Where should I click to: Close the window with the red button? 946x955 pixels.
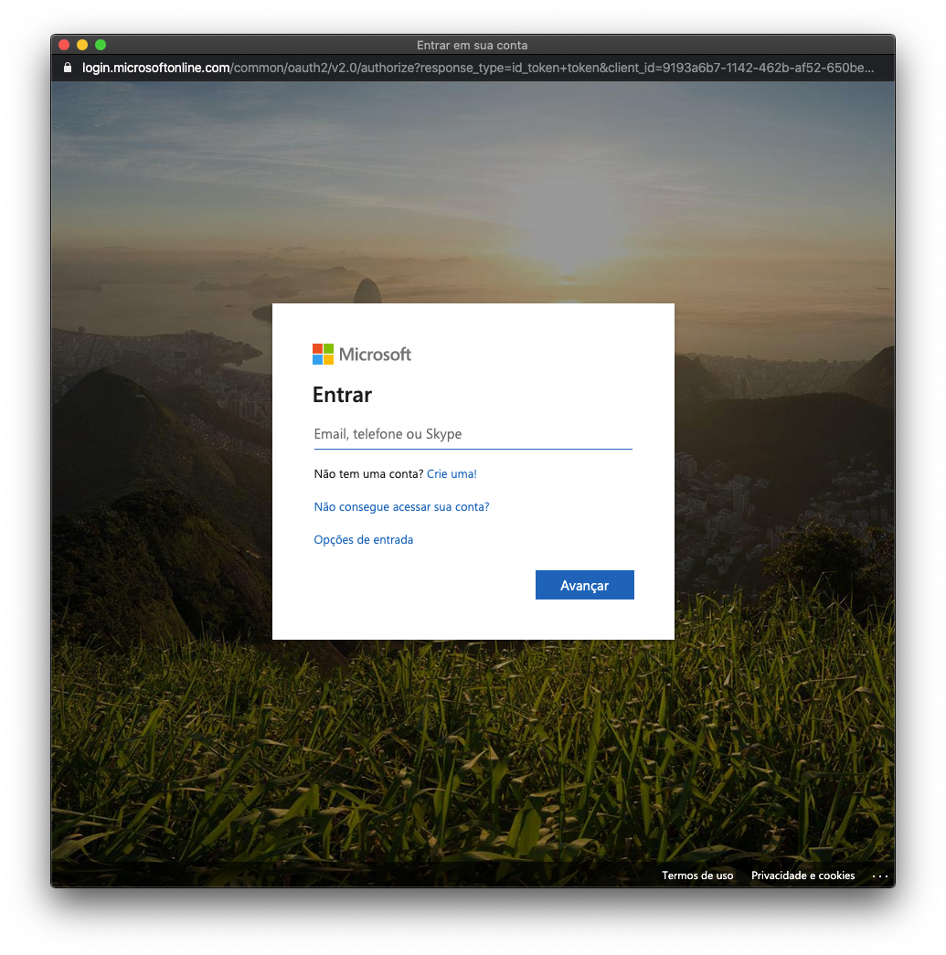pyautogui.click(x=64, y=45)
